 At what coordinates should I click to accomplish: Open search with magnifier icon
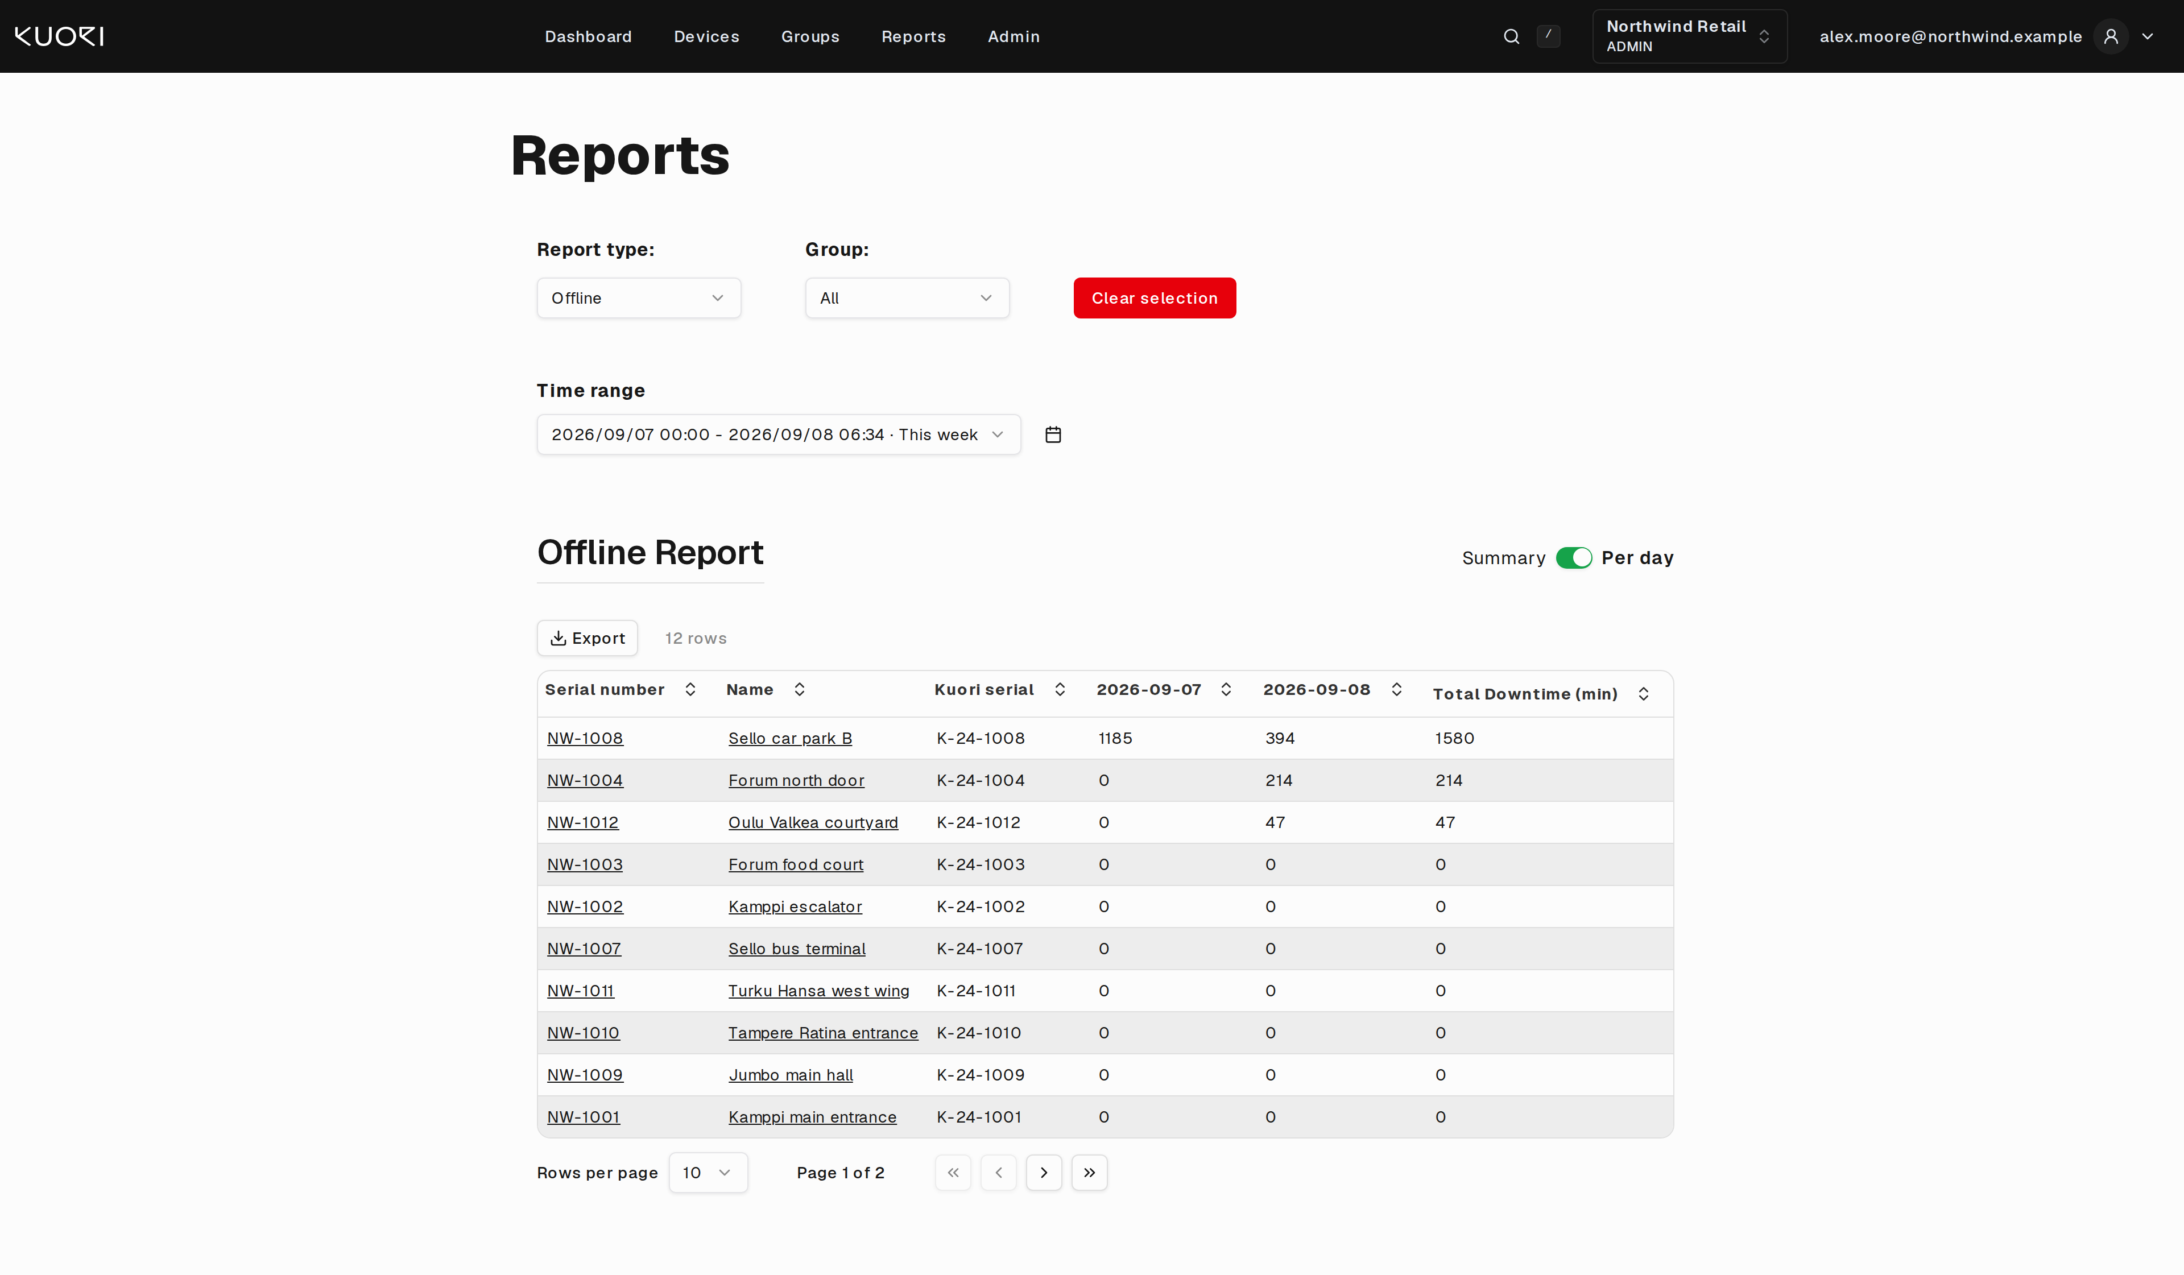[1512, 36]
